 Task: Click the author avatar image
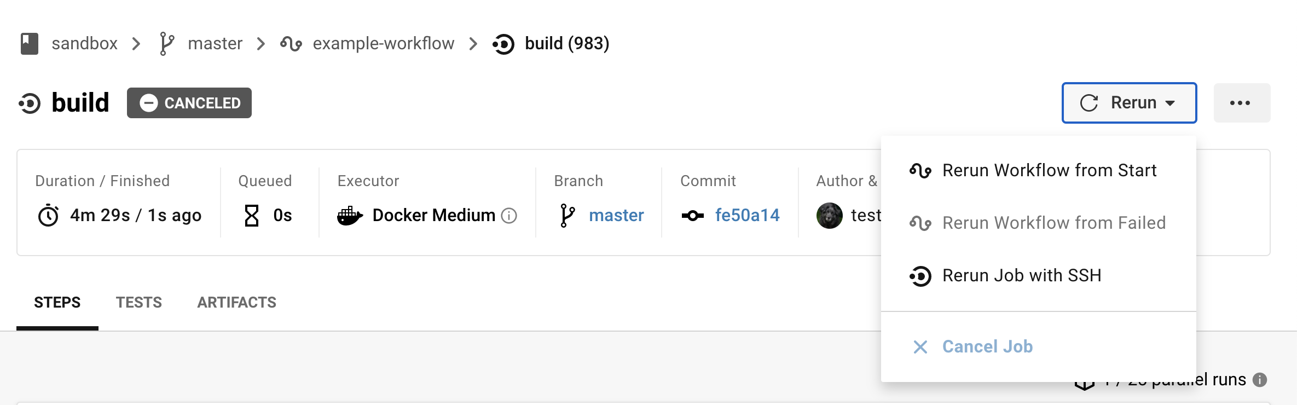(830, 216)
